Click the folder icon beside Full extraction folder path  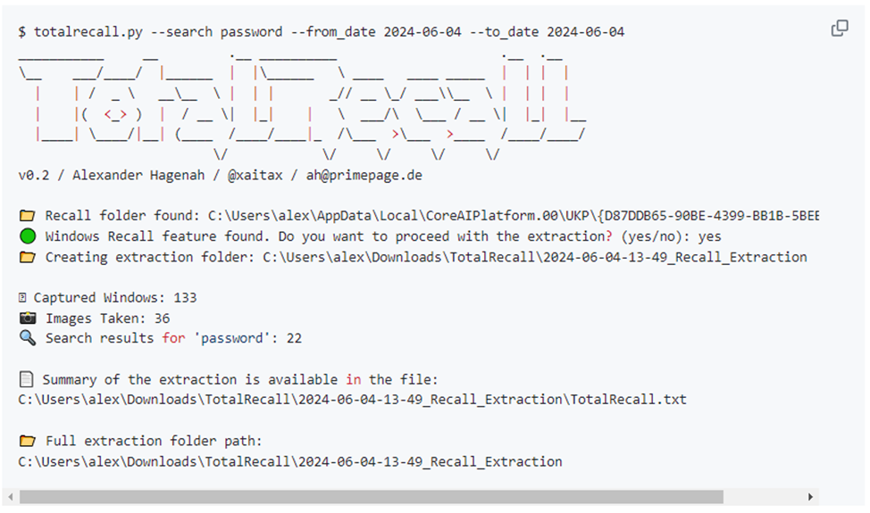click(28, 441)
